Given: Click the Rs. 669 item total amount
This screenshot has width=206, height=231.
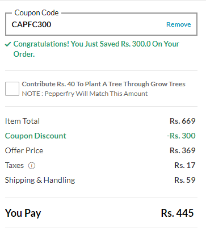Looking at the screenshot, I should point(183,121).
